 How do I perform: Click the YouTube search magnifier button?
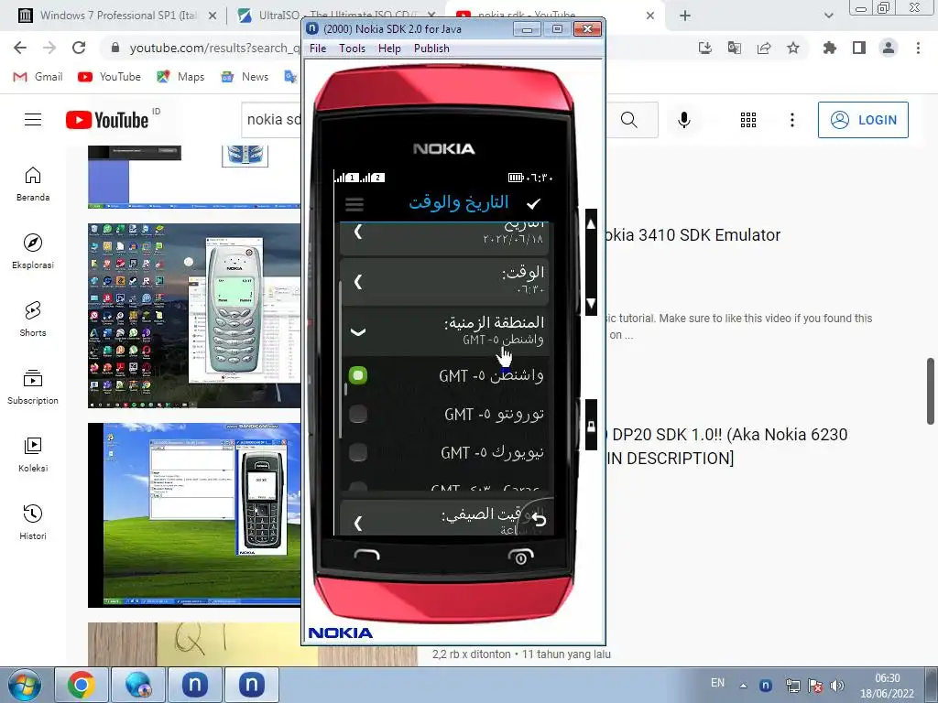tap(629, 120)
